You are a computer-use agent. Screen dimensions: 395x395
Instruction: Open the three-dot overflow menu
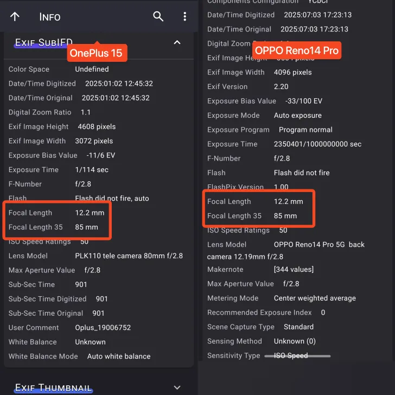[x=184, y=16]
